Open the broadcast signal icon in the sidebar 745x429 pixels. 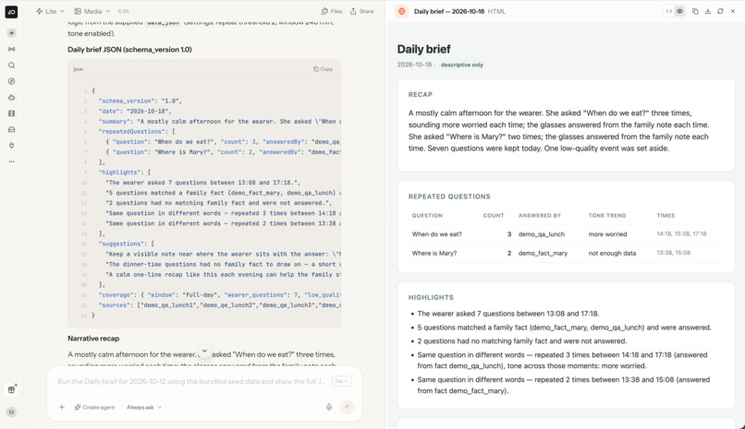coord(11,49)
